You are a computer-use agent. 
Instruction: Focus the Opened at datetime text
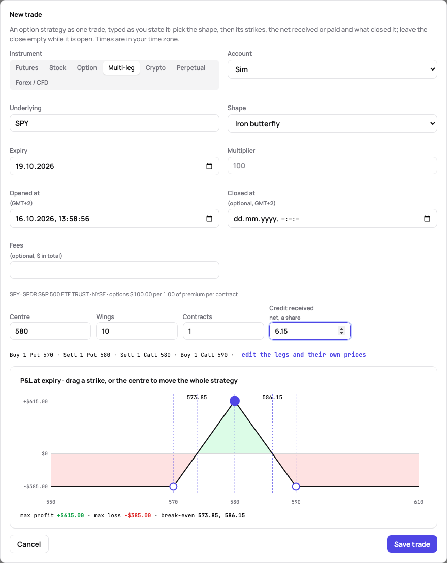(52, 219)
